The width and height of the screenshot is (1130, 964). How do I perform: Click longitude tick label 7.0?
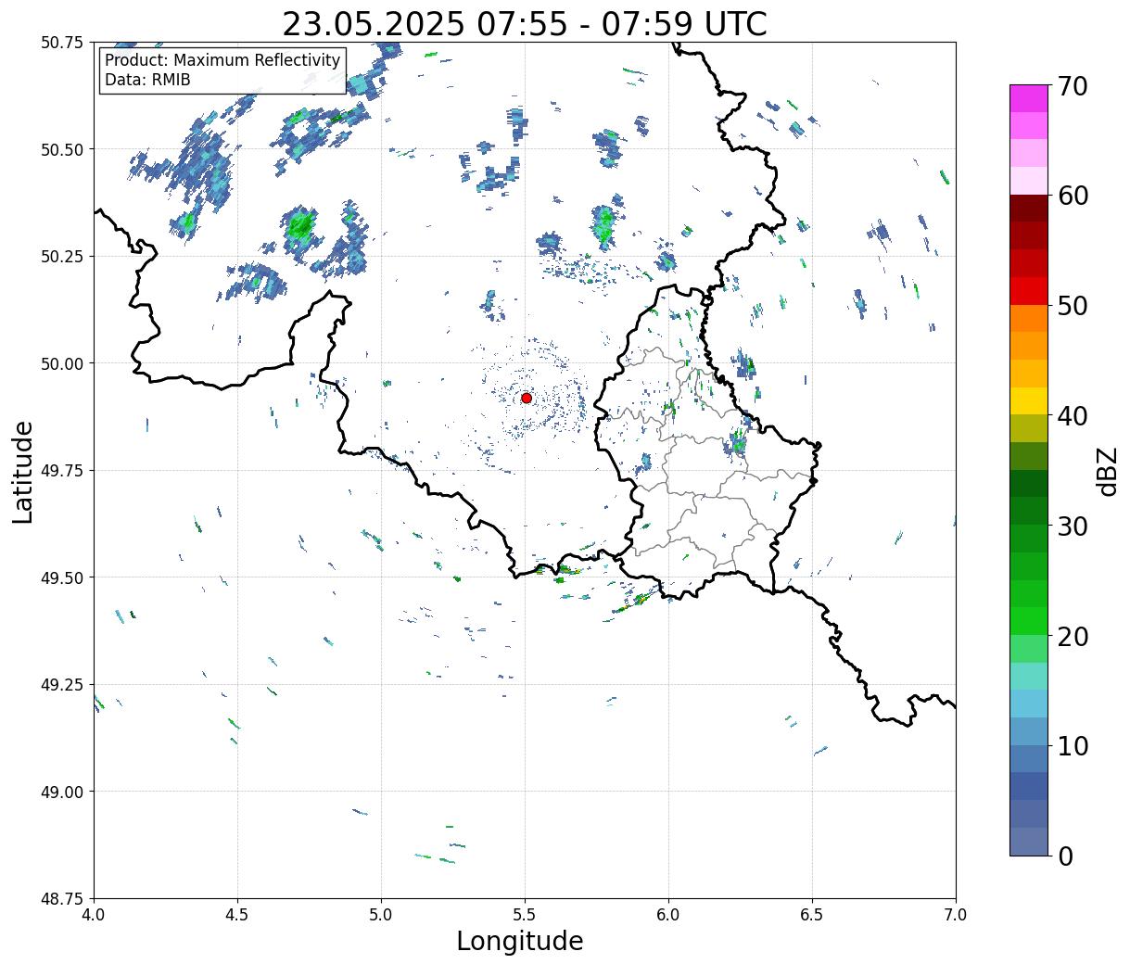pyautogui.click(x=956, y=915)
